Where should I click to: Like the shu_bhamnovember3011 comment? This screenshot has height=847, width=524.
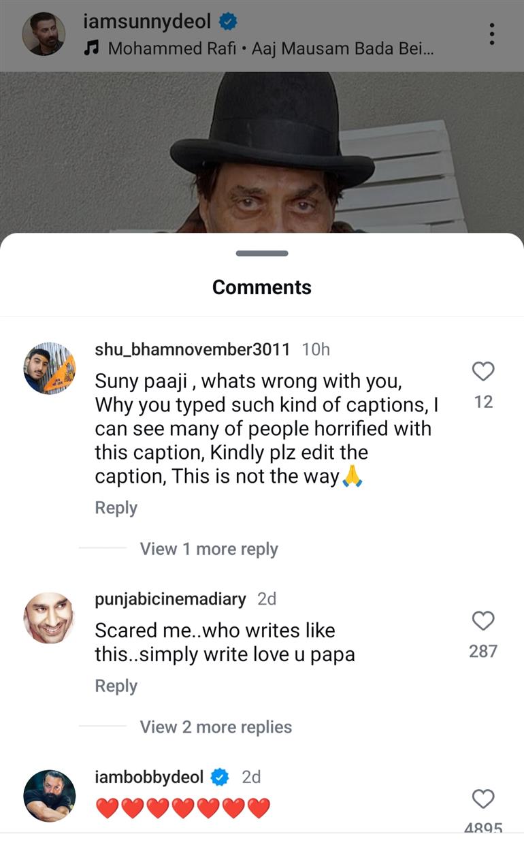482,372
